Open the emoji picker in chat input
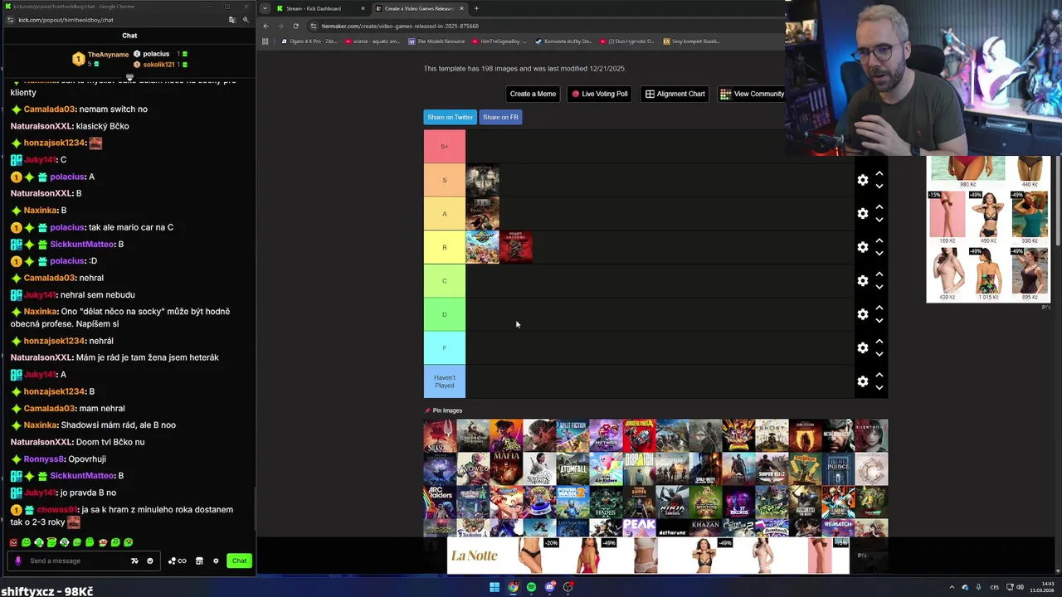The width and height of the screenshot is (1062, 597). [150, 561]
